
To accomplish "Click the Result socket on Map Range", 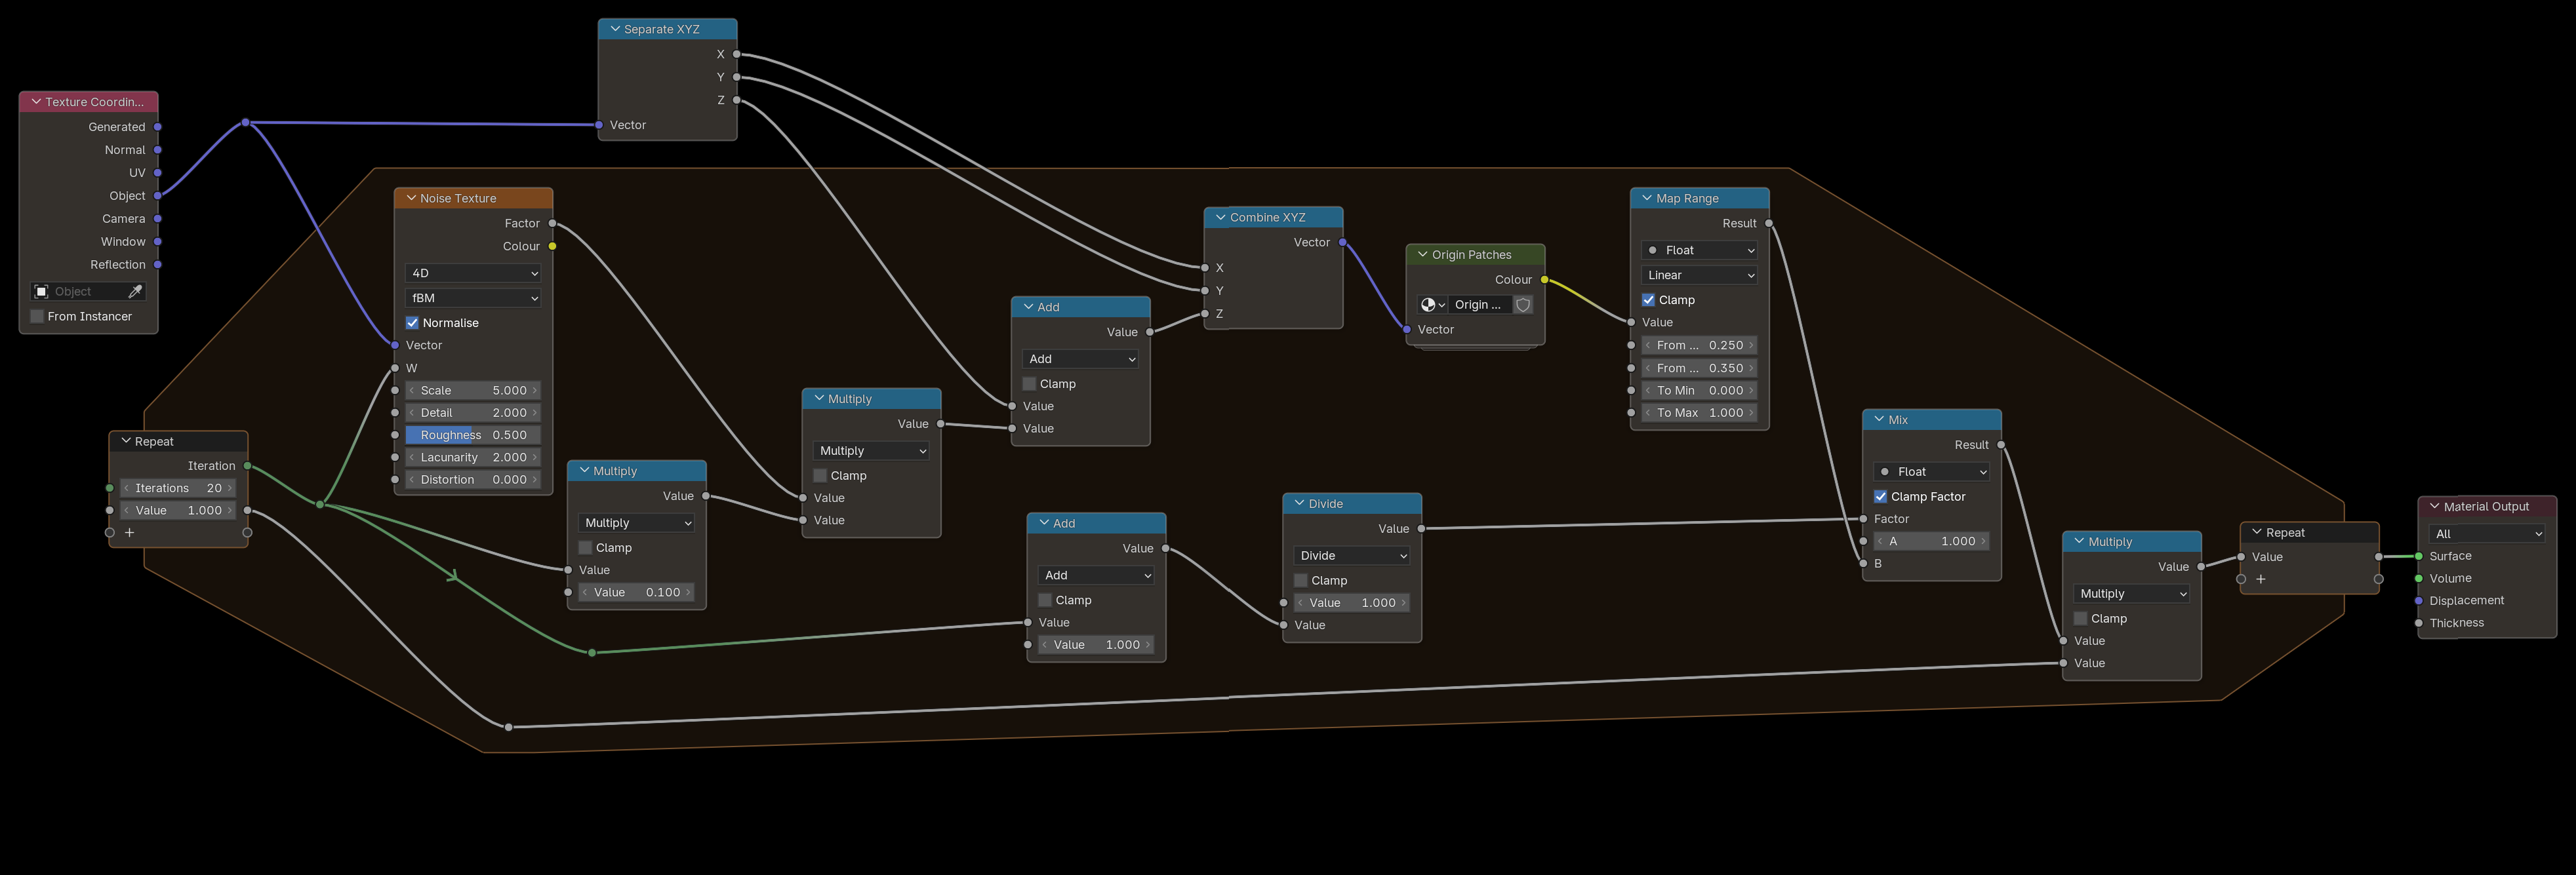I will coord(1769,223).
